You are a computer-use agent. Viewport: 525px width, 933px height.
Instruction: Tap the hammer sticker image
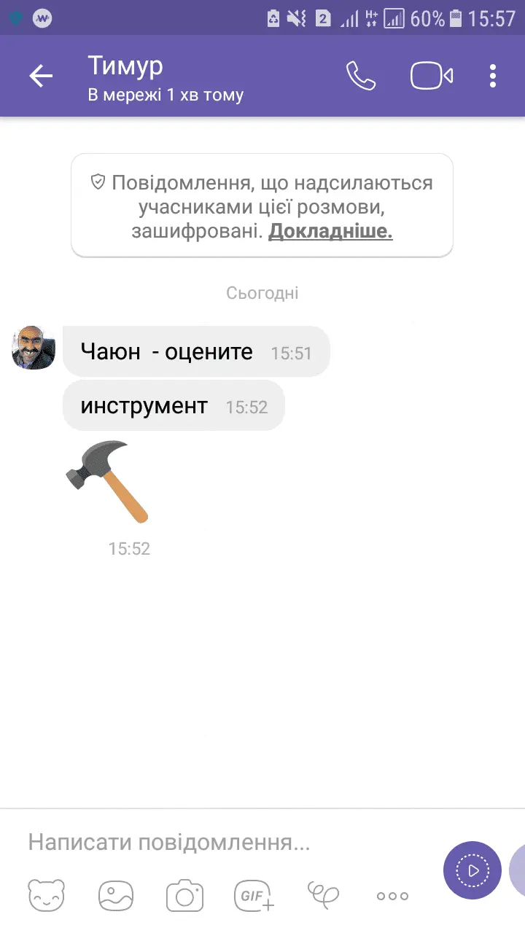pos(108,482)
